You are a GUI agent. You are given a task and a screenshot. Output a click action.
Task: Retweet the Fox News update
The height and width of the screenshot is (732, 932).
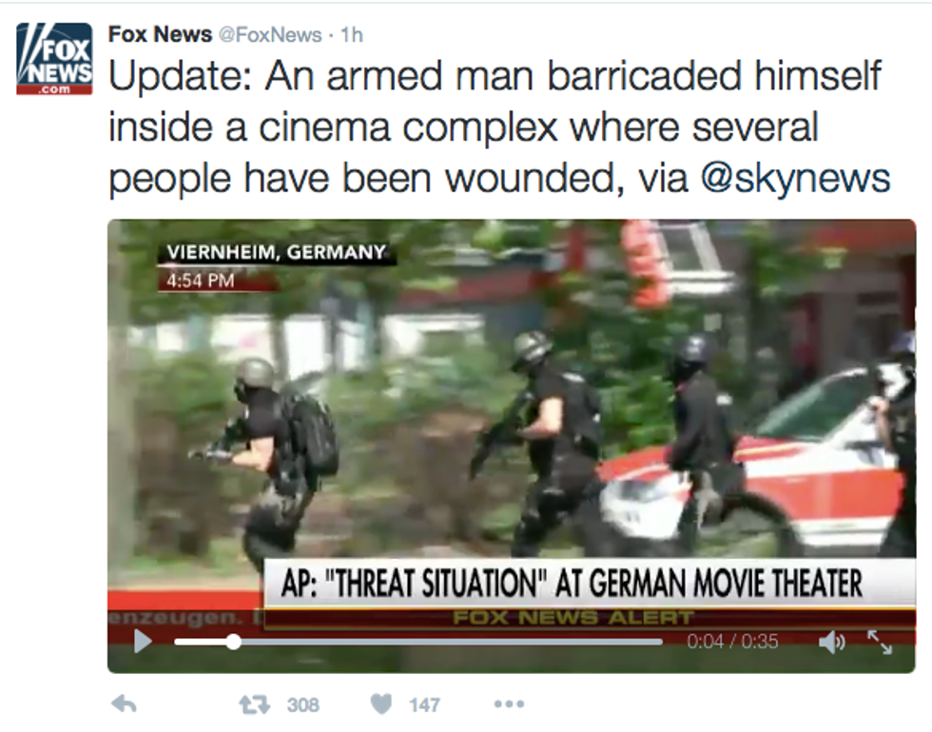pyautogui.click(x=255, y=704)
